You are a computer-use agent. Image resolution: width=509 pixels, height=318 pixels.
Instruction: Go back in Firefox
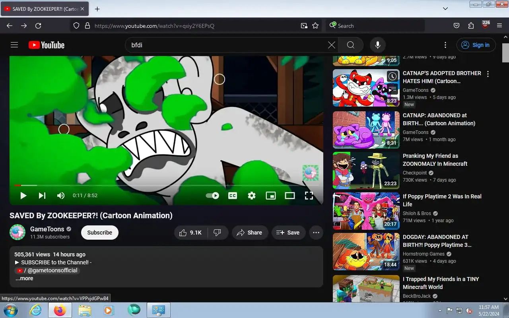pyautogui.click(x=10, y=26)
